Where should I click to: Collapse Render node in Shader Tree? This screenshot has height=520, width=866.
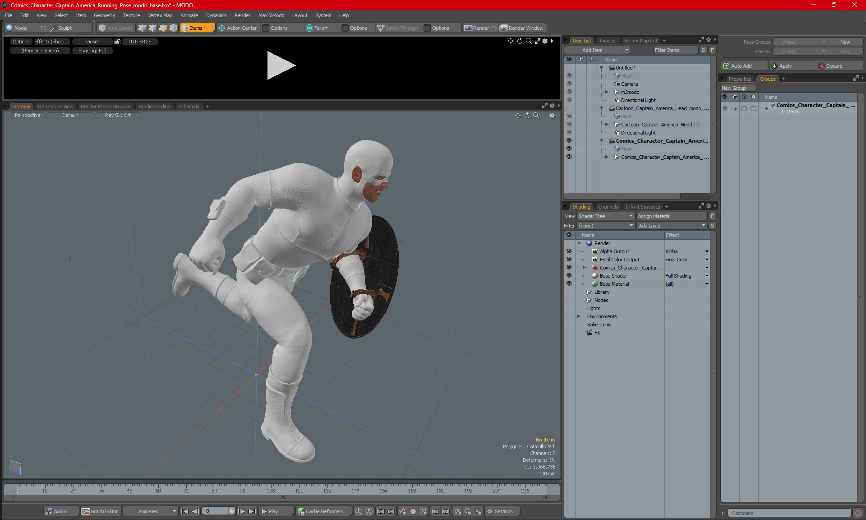pyautogui.click(x=579, y=243)
